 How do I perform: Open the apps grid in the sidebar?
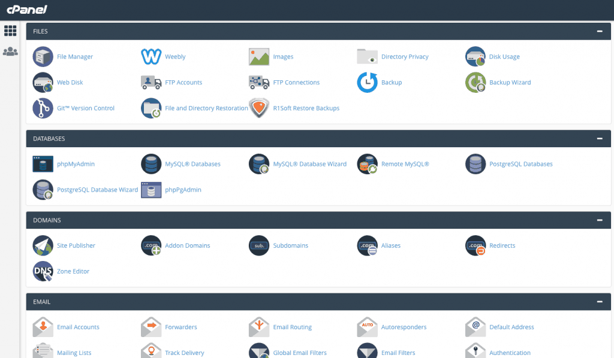click(10, 30)
